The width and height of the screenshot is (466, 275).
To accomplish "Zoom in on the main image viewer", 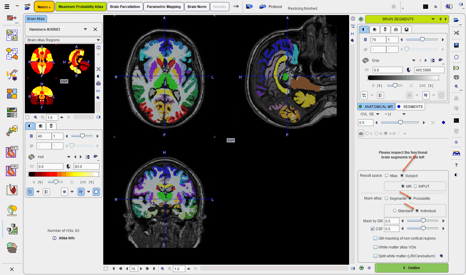I will [162, 269].
